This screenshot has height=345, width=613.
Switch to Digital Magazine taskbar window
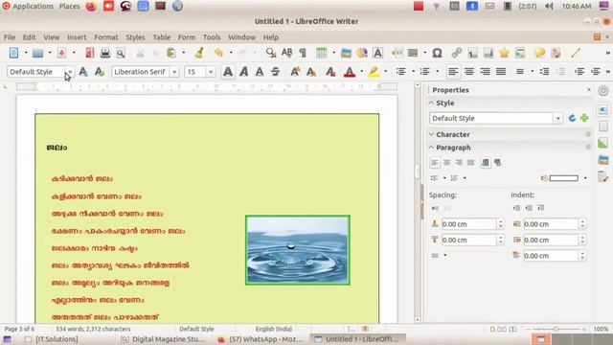(164, 339)
